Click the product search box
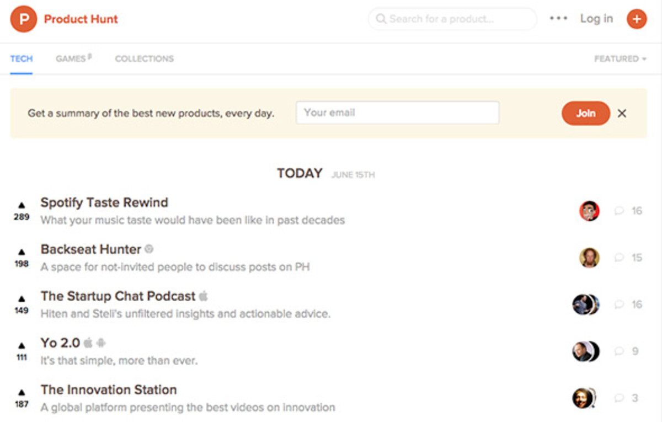The image size is (662, 422). point(452,19)
